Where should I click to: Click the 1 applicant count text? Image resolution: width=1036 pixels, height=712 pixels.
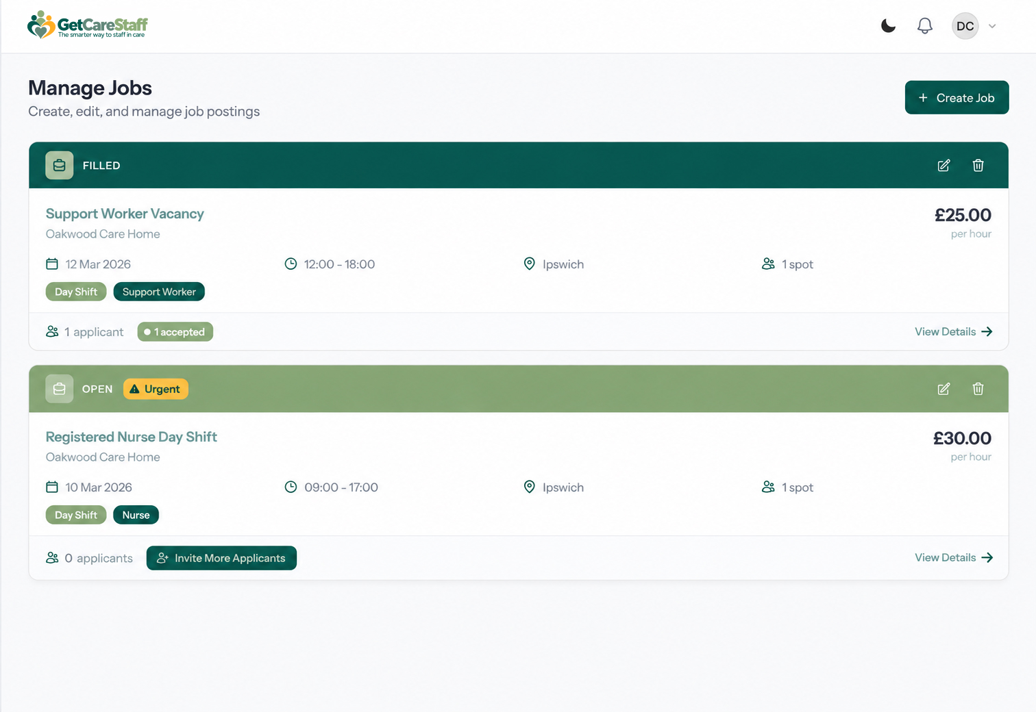94,332
